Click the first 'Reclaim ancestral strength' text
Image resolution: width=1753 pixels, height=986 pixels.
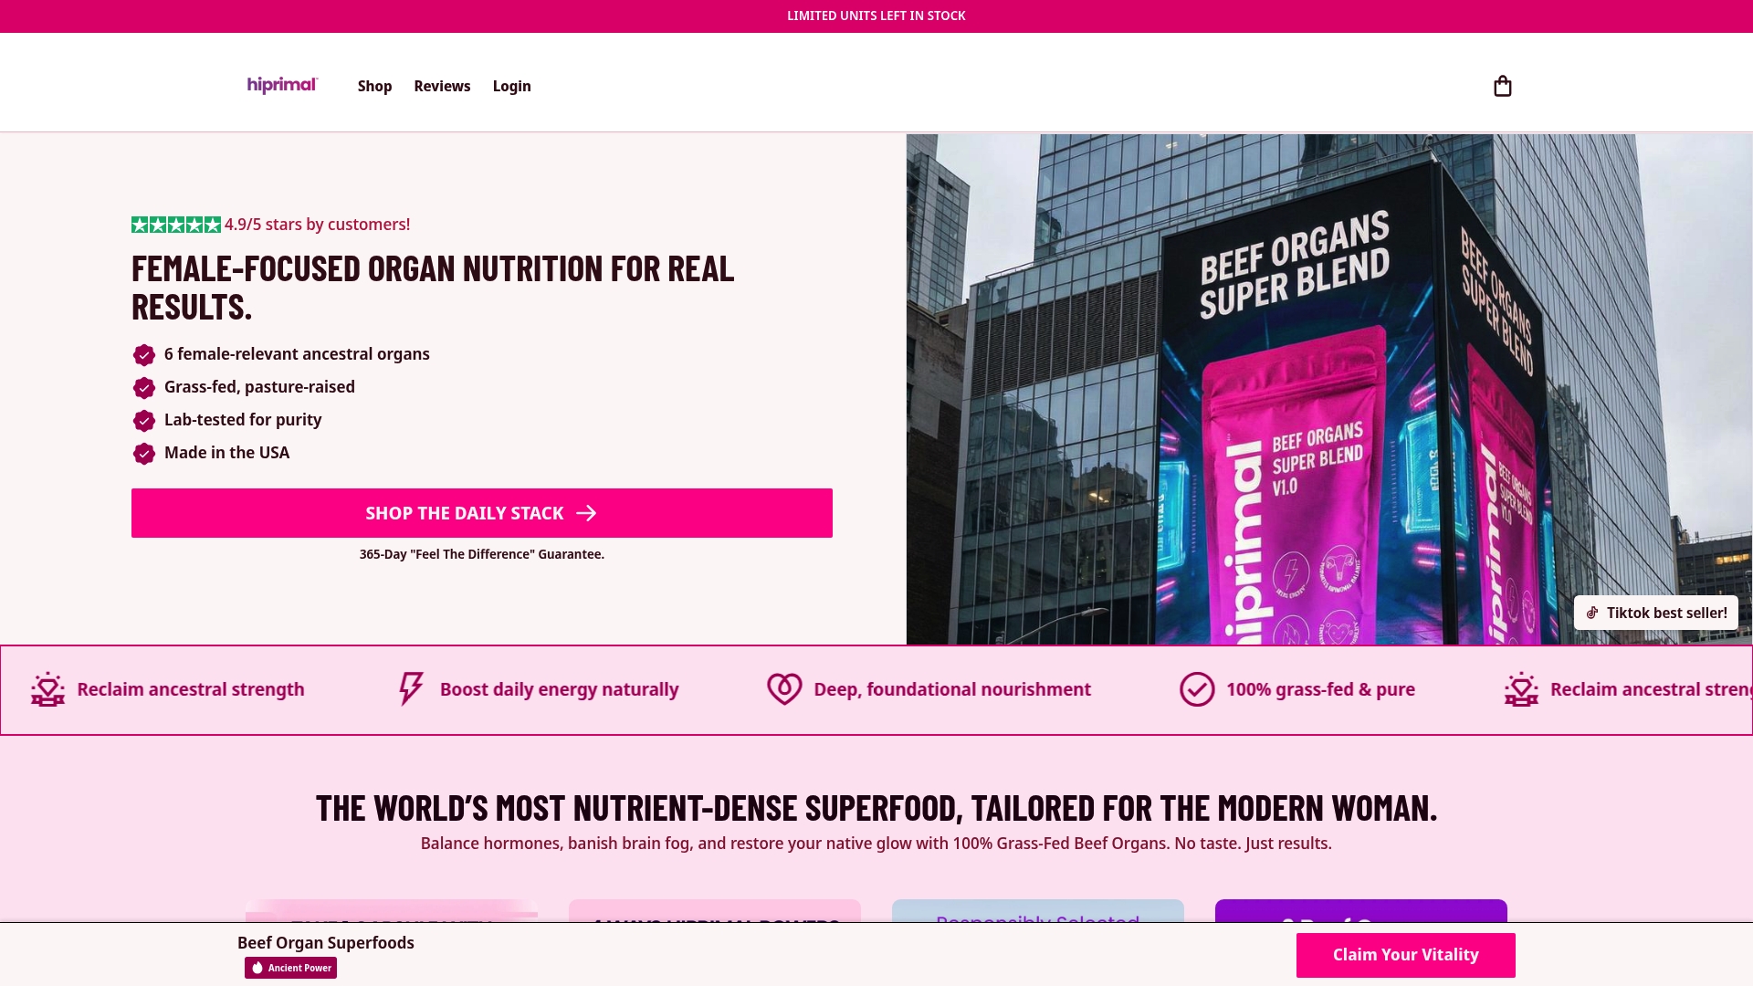[191, 689]
